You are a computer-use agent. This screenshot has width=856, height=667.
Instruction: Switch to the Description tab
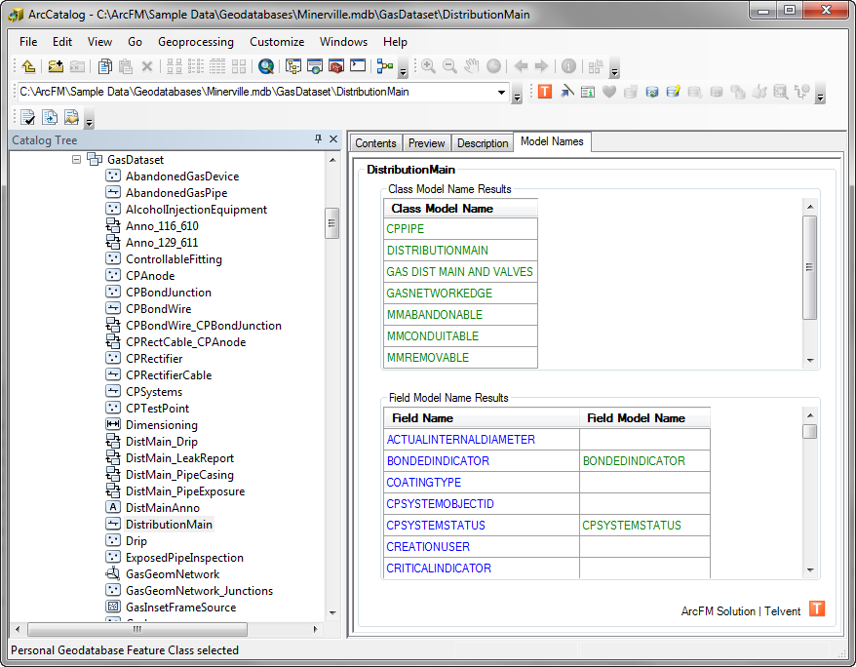coord(483,143)
